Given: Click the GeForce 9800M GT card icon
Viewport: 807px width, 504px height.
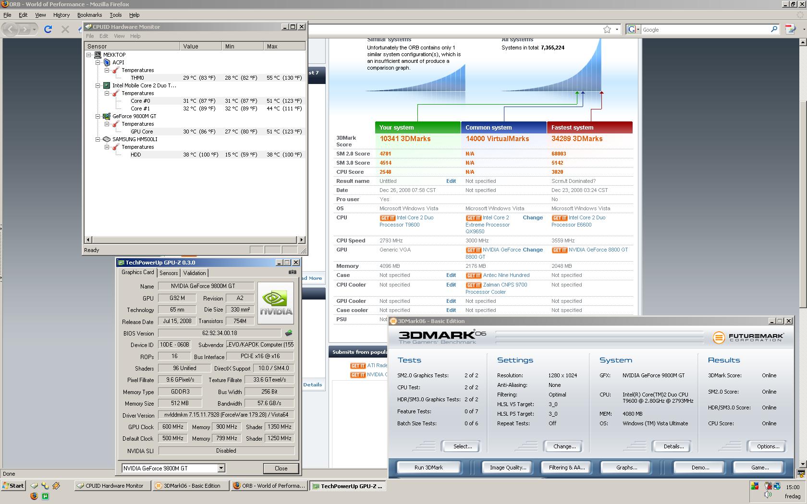Looking at the screenshot, I should (107, 116).
